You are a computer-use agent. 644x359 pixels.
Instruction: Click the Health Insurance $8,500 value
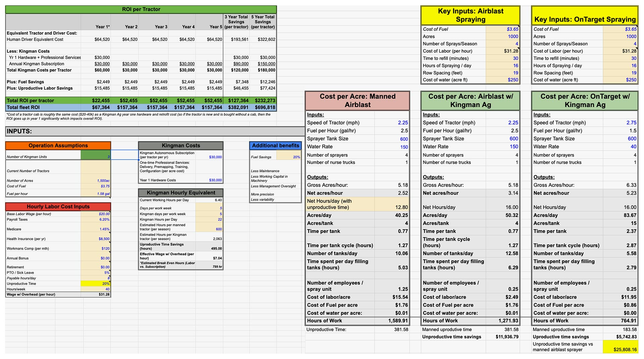(96, 239)
